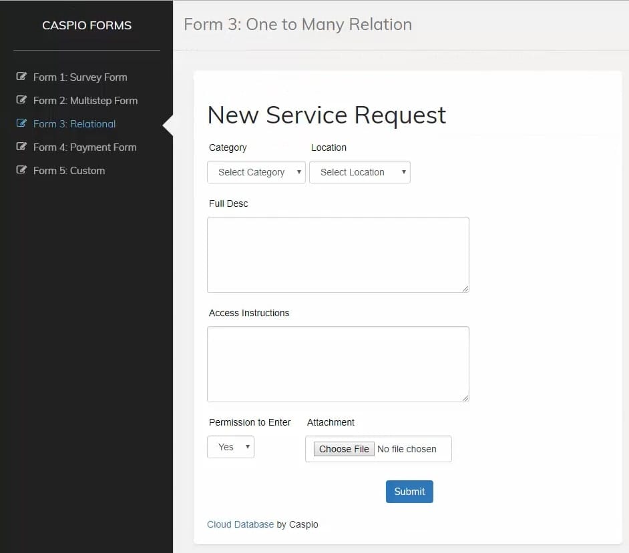629x553 pixels.
Task: Open the Permission to Enter dropdown
Action: (231, 447)
